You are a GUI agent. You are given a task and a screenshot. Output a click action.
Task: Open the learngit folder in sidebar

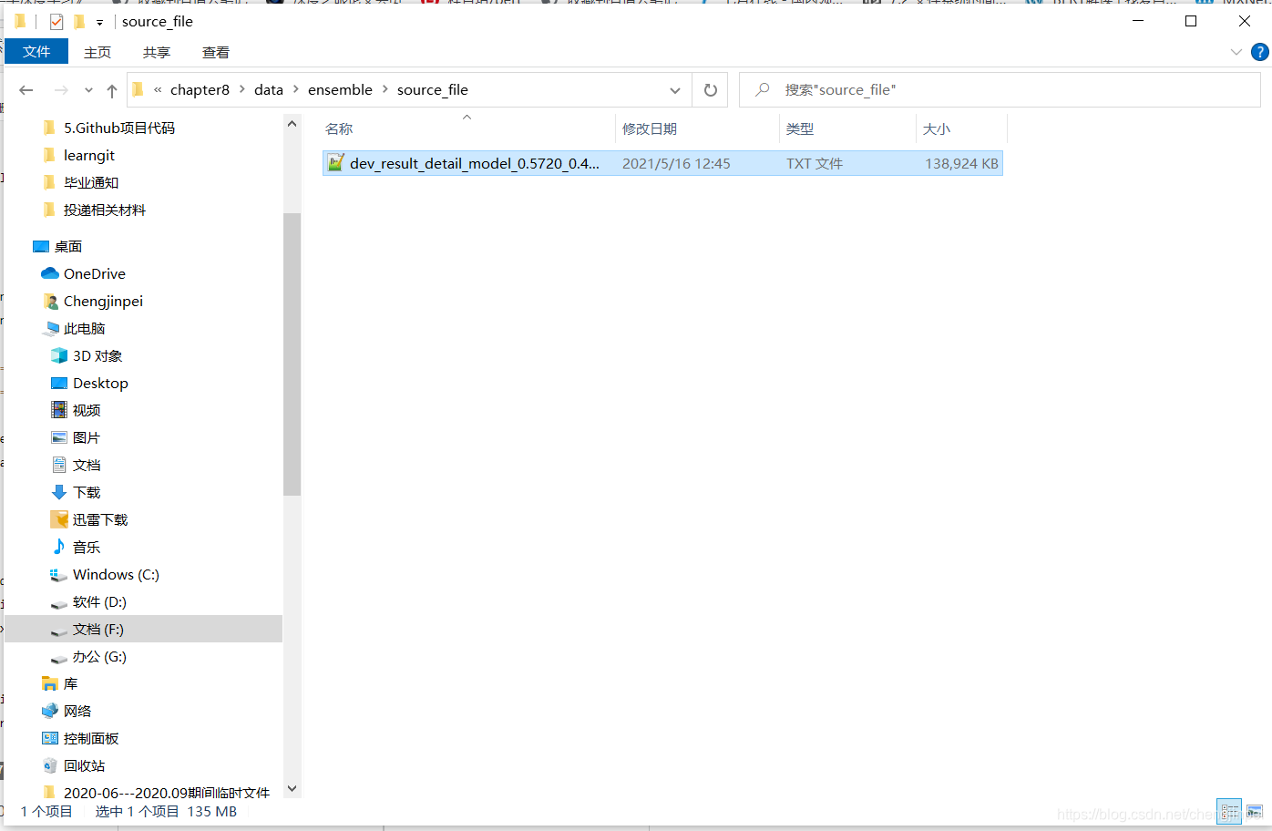pos(89,156)
